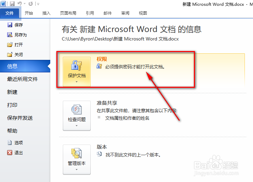Click the 检查问题 checklist icon

pyautogui.click(x=76, y=110)
